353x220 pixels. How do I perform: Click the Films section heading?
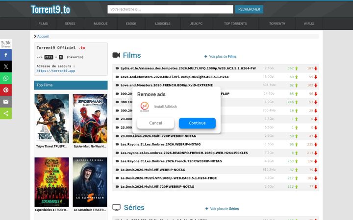[132, 55]
